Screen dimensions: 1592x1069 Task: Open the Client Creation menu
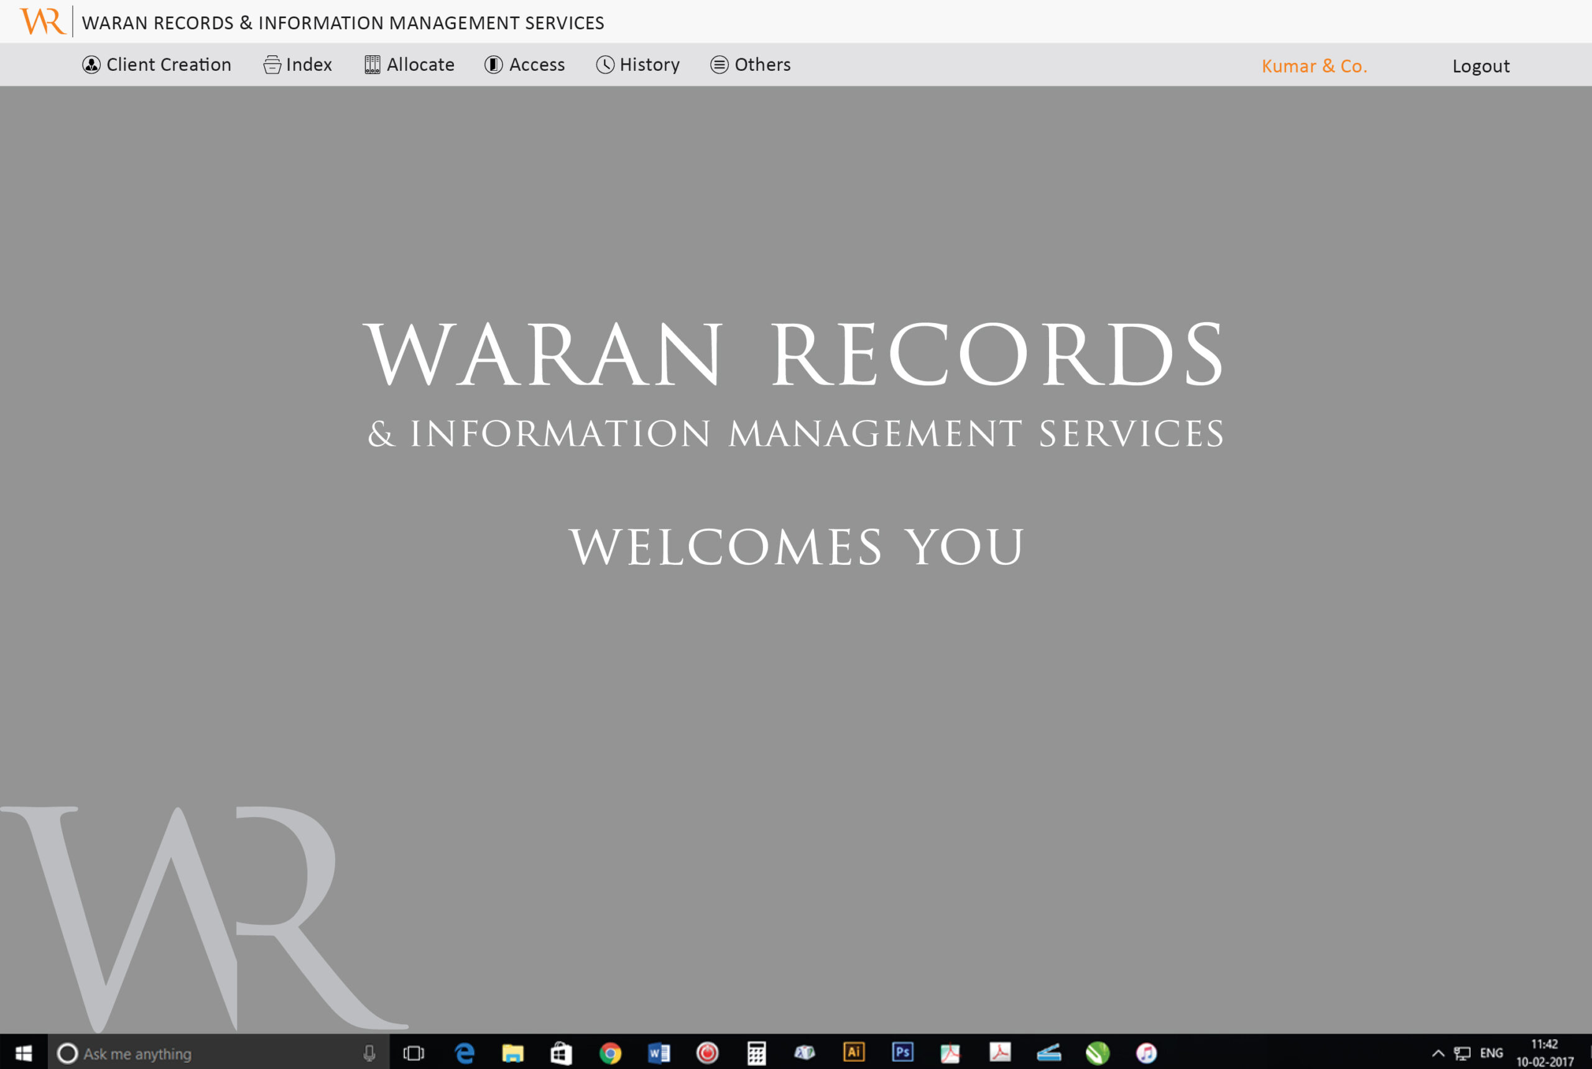pyautogui.click(x=157, y=65)
